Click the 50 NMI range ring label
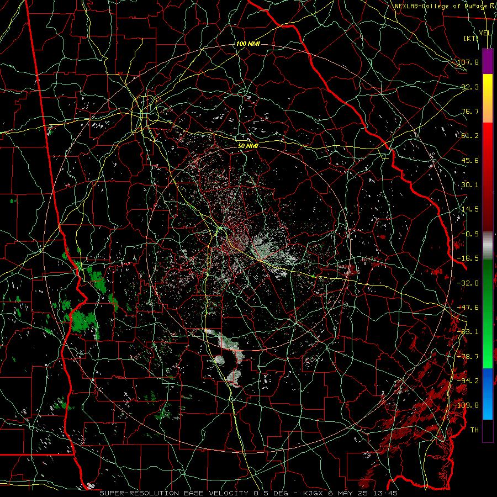497x497 pixels. (248, 146)
